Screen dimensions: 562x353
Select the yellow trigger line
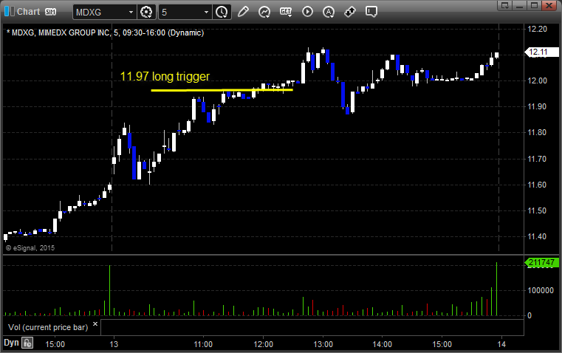point(222,90)
